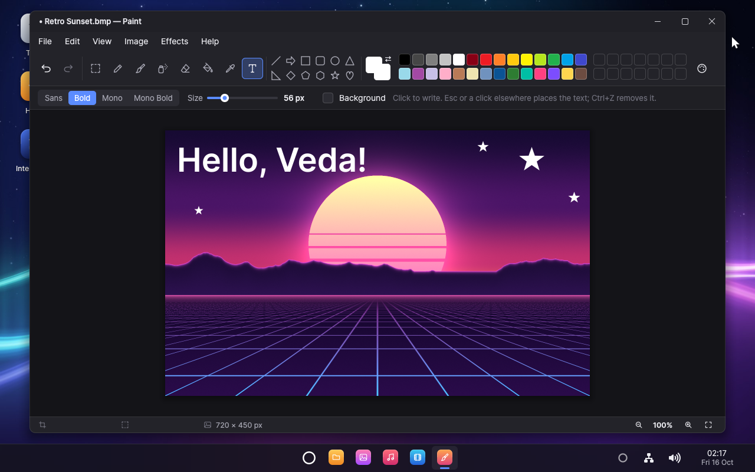Switch font style to Mono
The image size is (755, 472).
click(112, 98)
